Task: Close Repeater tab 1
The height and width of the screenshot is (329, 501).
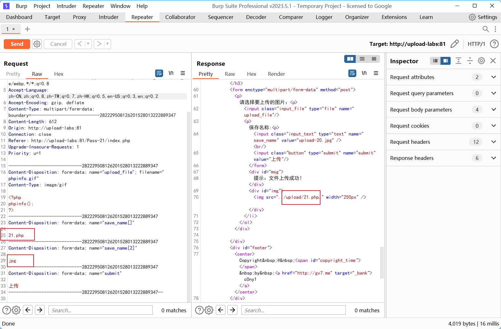Action: (14, 29)
